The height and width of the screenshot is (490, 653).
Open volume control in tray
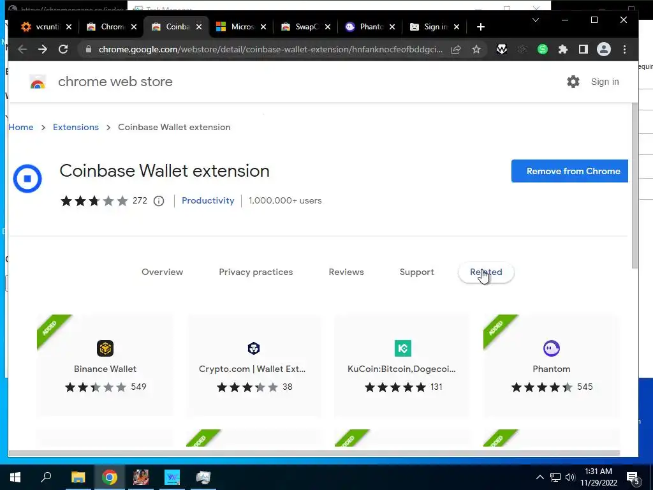tap(569, 477)
